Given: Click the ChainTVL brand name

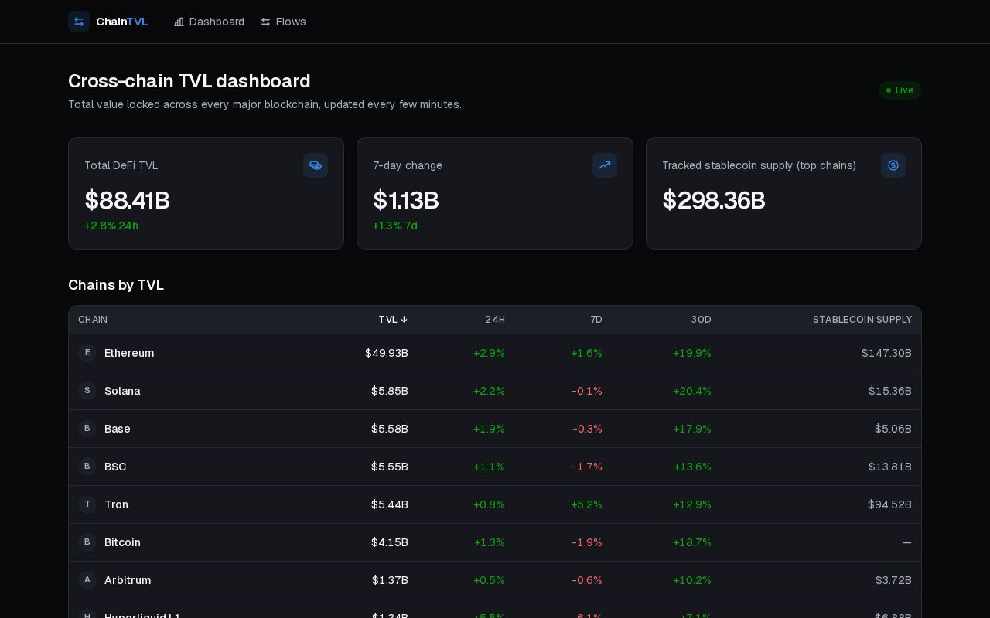Looking at the screenshot, I should pyautogui.click(x=122, y=22).
